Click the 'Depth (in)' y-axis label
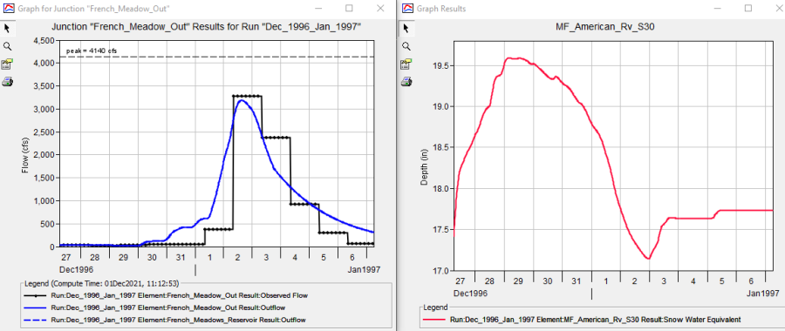The width and height of the screenshot is (785, 331). click(424, 166)
